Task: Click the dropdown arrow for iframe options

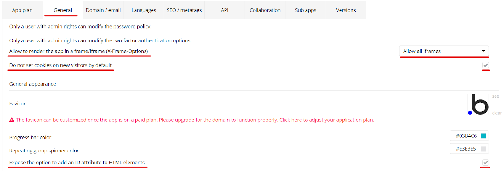Action: 483,51
